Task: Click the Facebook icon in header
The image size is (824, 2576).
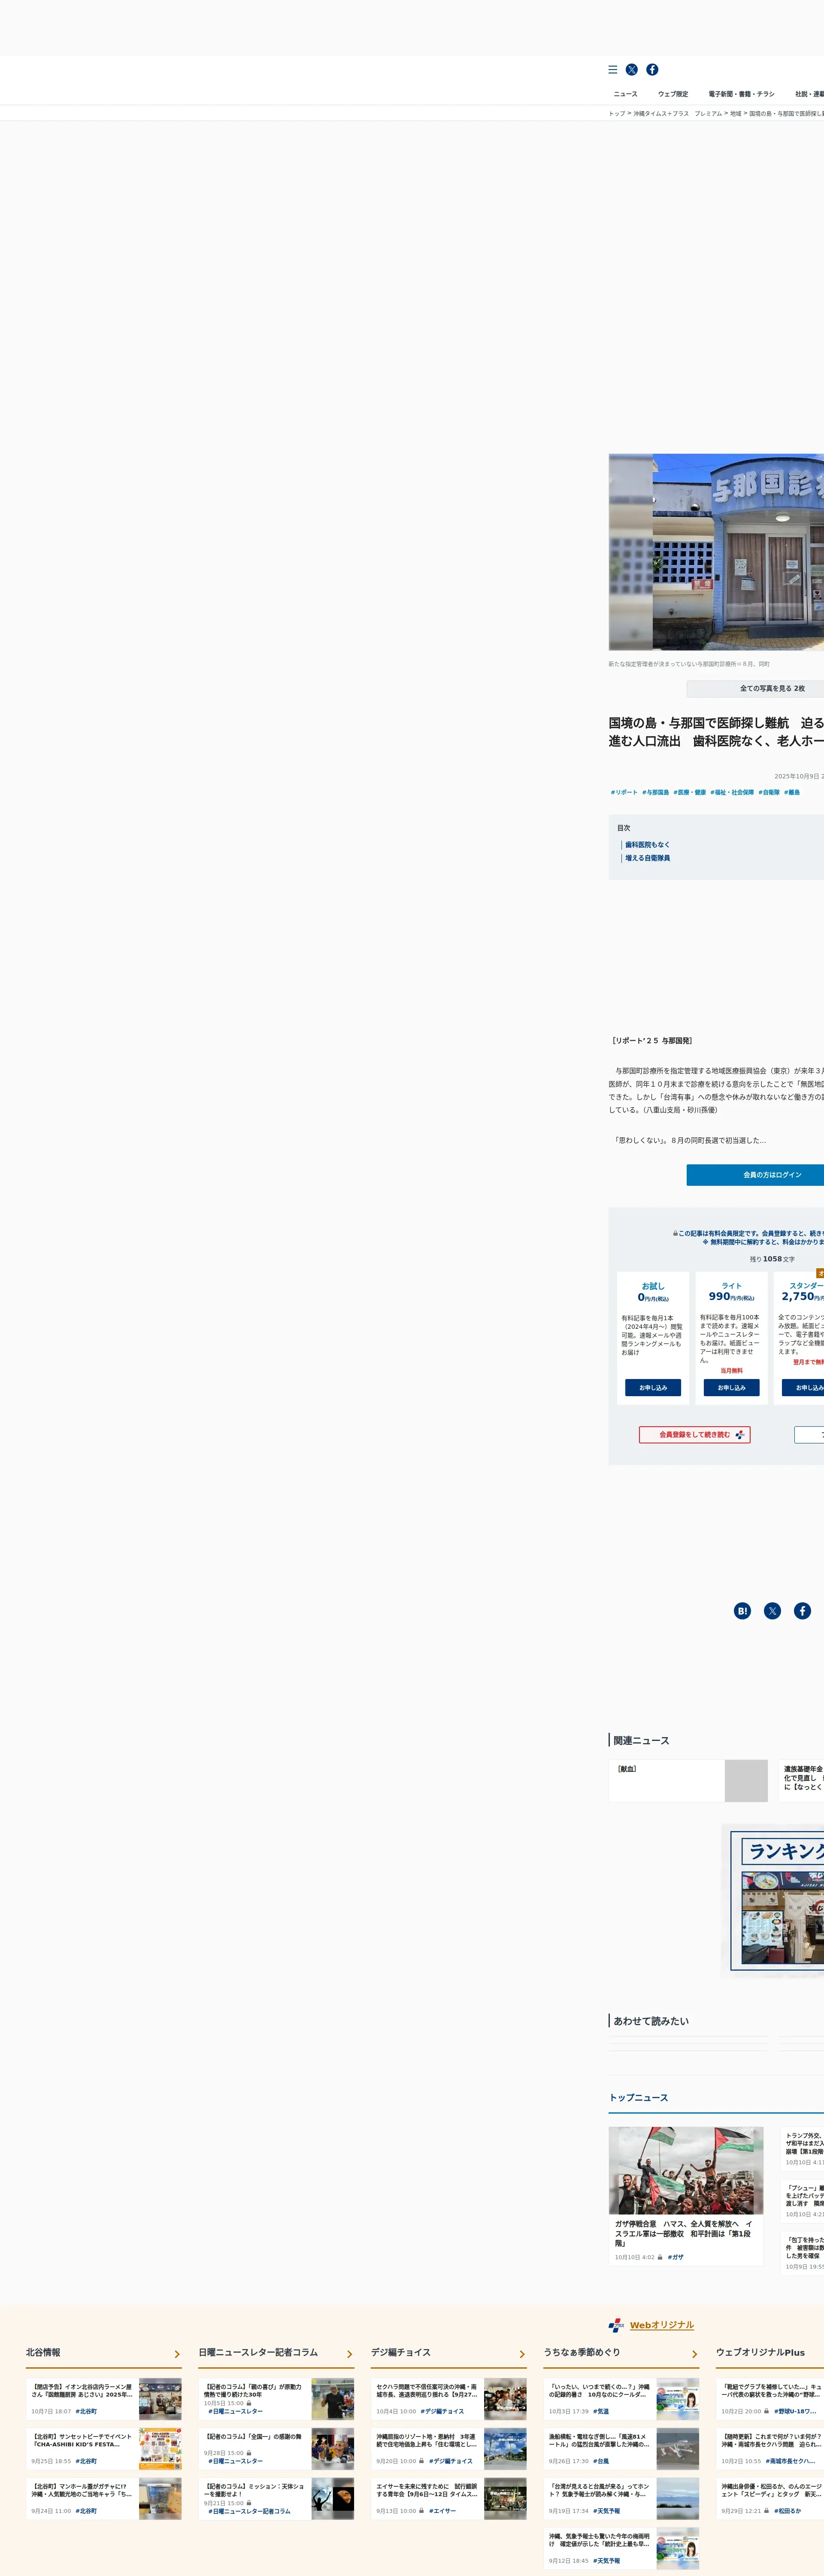Action: coord(652,70)
